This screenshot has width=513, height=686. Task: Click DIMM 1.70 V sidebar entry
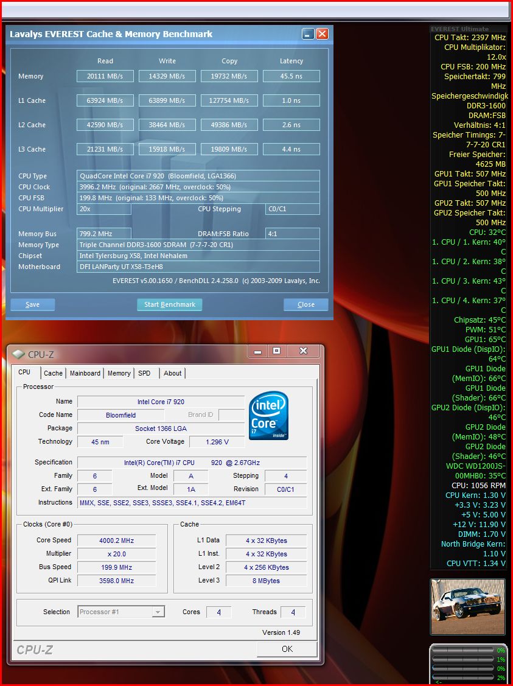(481, 534)
